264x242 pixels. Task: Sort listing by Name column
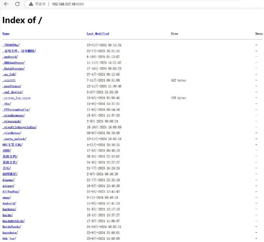tap(6, 34)
